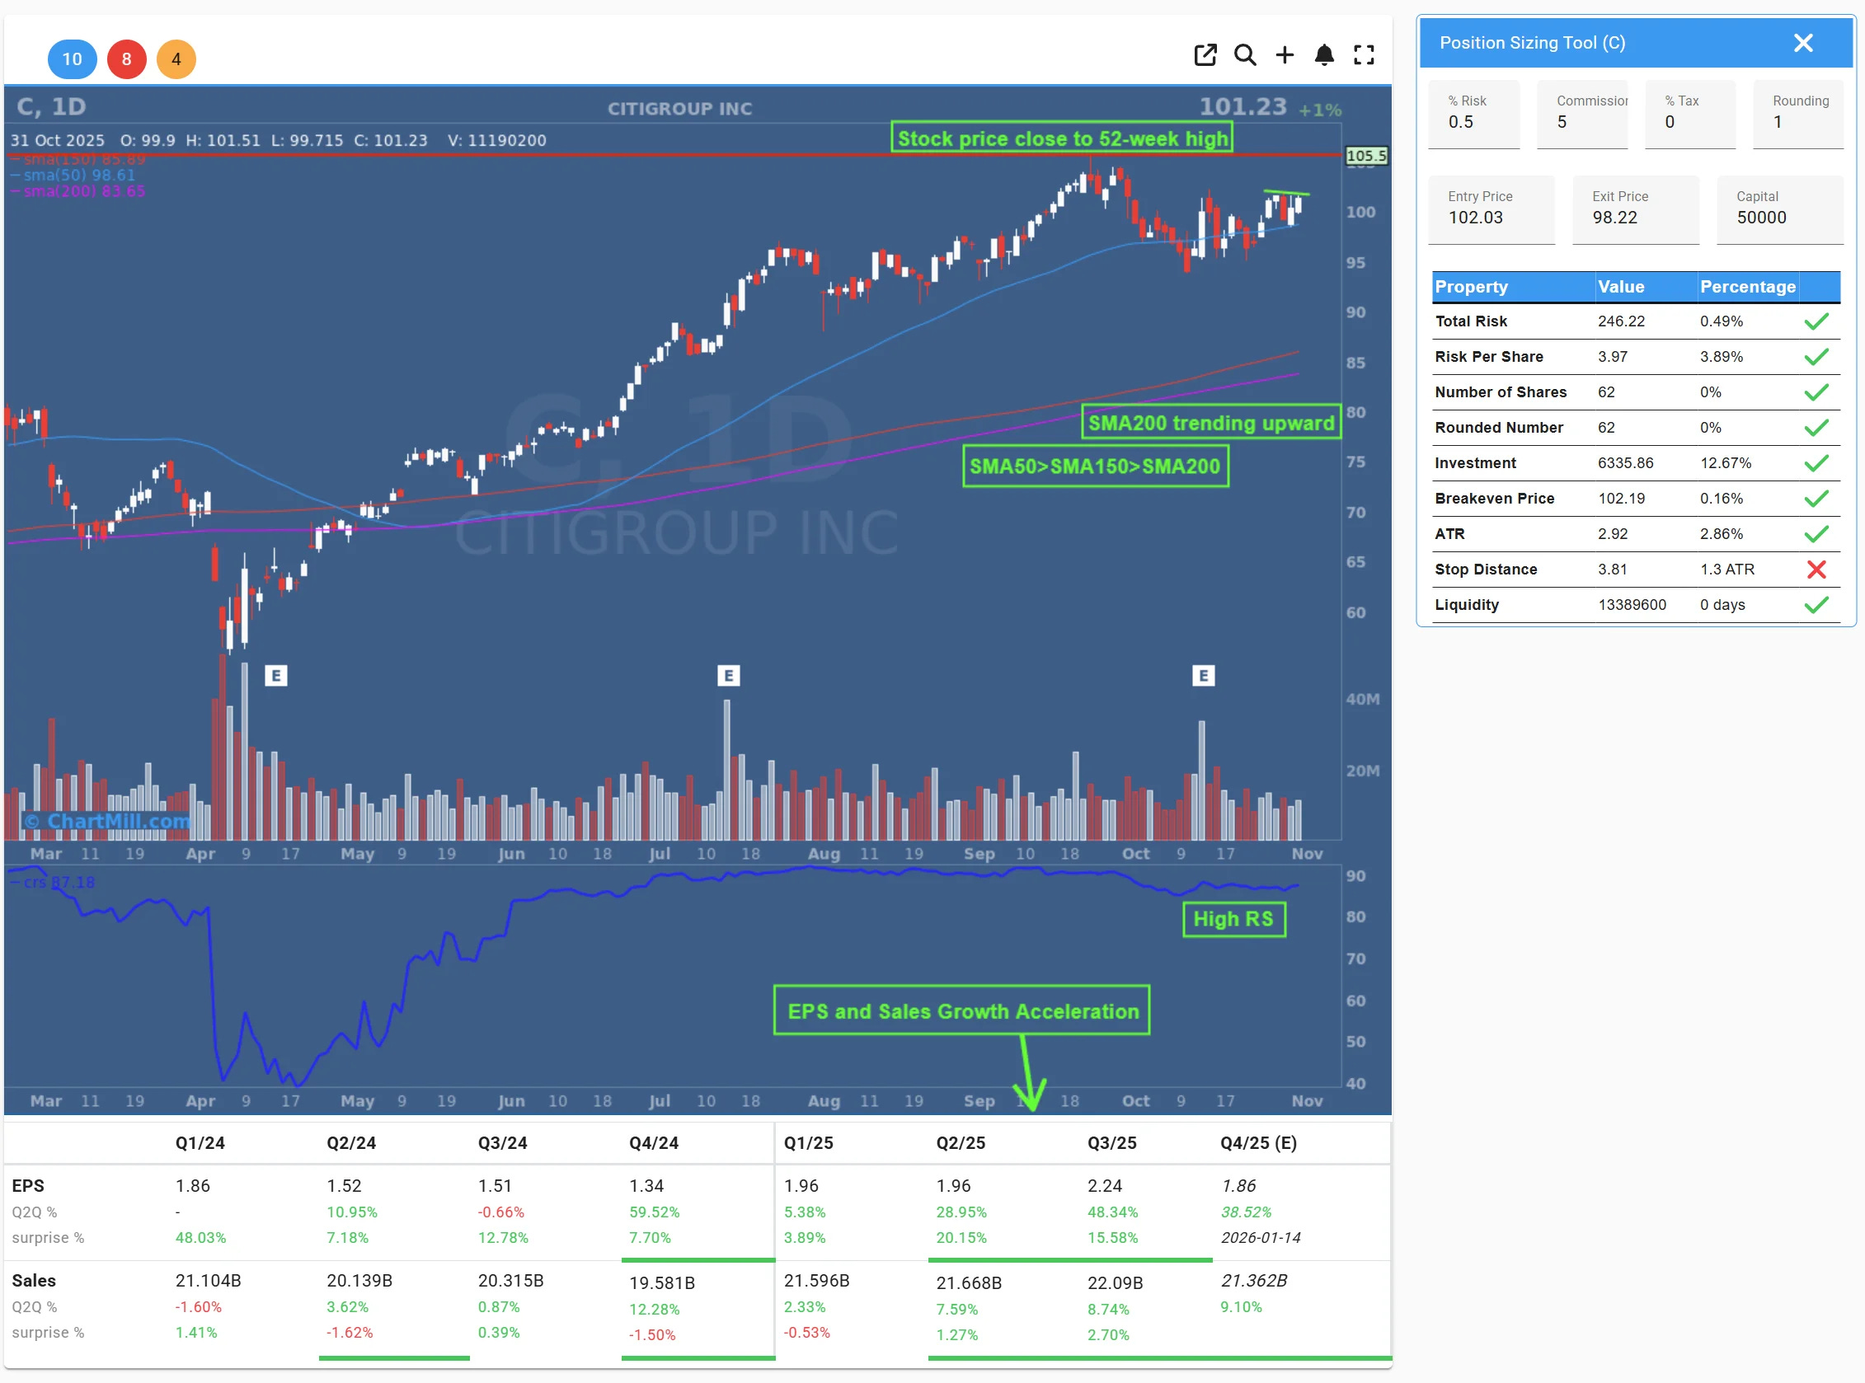Image resolution: width=1865 pixels, height=1383 pixels.
Task: Open chart in new window icon
Action: 1205,55
